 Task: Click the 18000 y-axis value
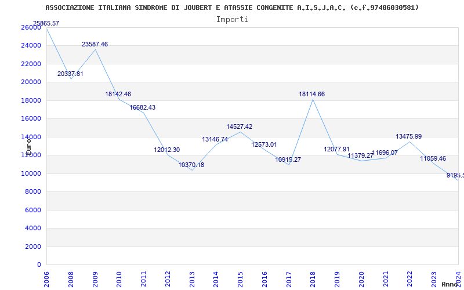31,100
